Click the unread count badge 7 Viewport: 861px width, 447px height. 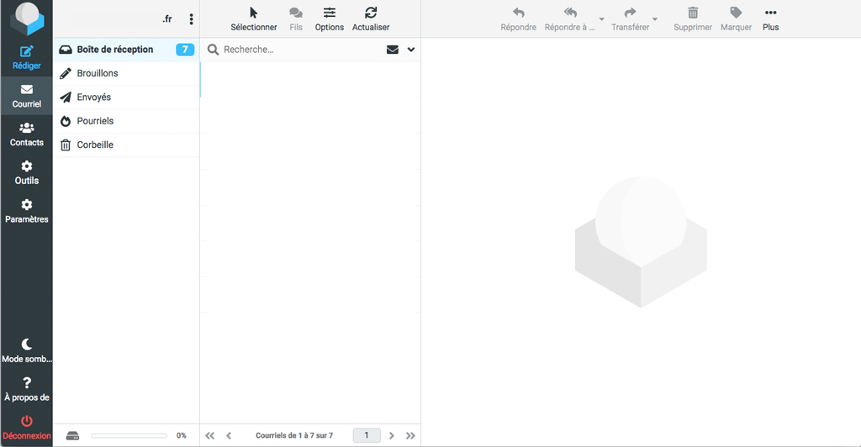(x=185, y=50)
